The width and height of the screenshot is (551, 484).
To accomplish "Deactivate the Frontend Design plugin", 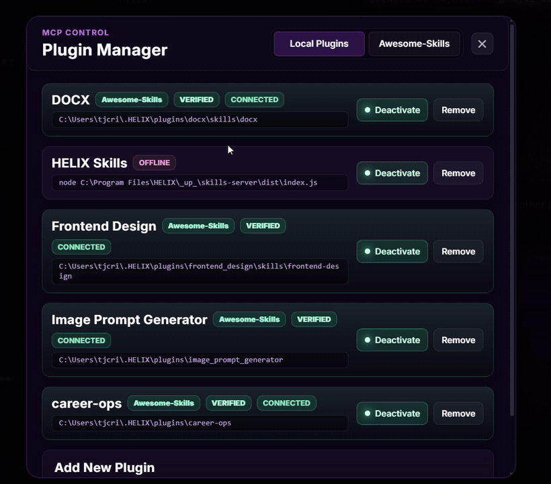I will pos(392,252).
